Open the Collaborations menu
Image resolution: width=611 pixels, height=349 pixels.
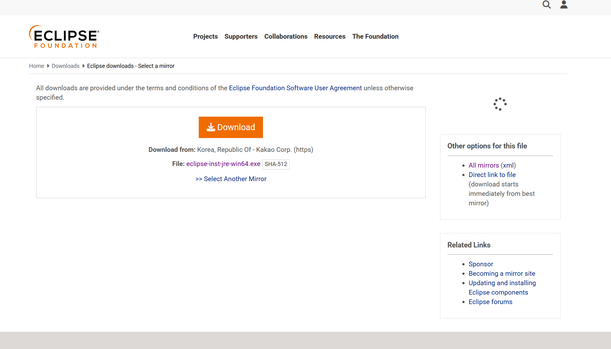pos(286,36)
